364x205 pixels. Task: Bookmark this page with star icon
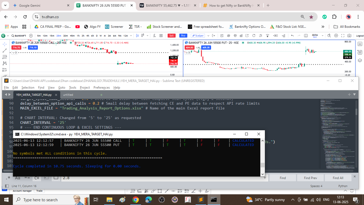click(311, 17)
